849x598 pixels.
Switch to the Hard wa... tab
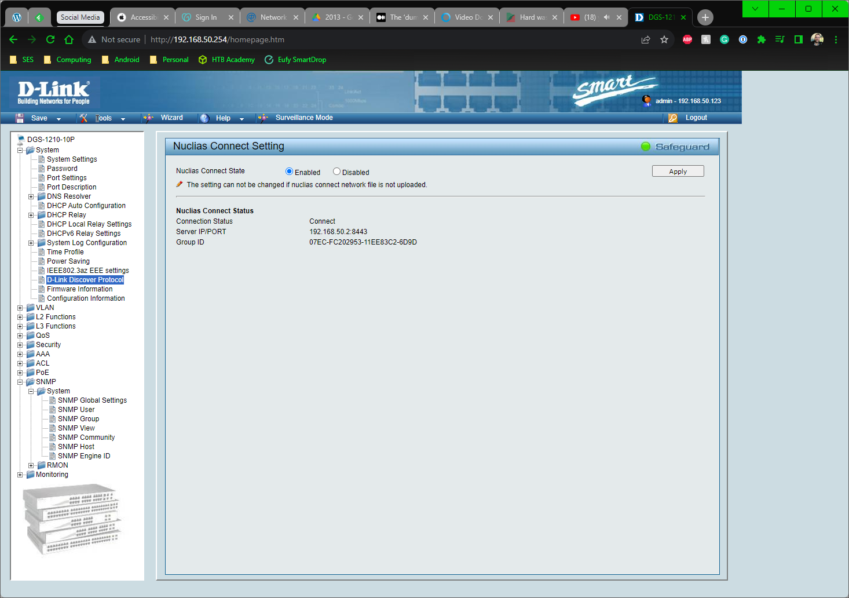coord(532,17)
